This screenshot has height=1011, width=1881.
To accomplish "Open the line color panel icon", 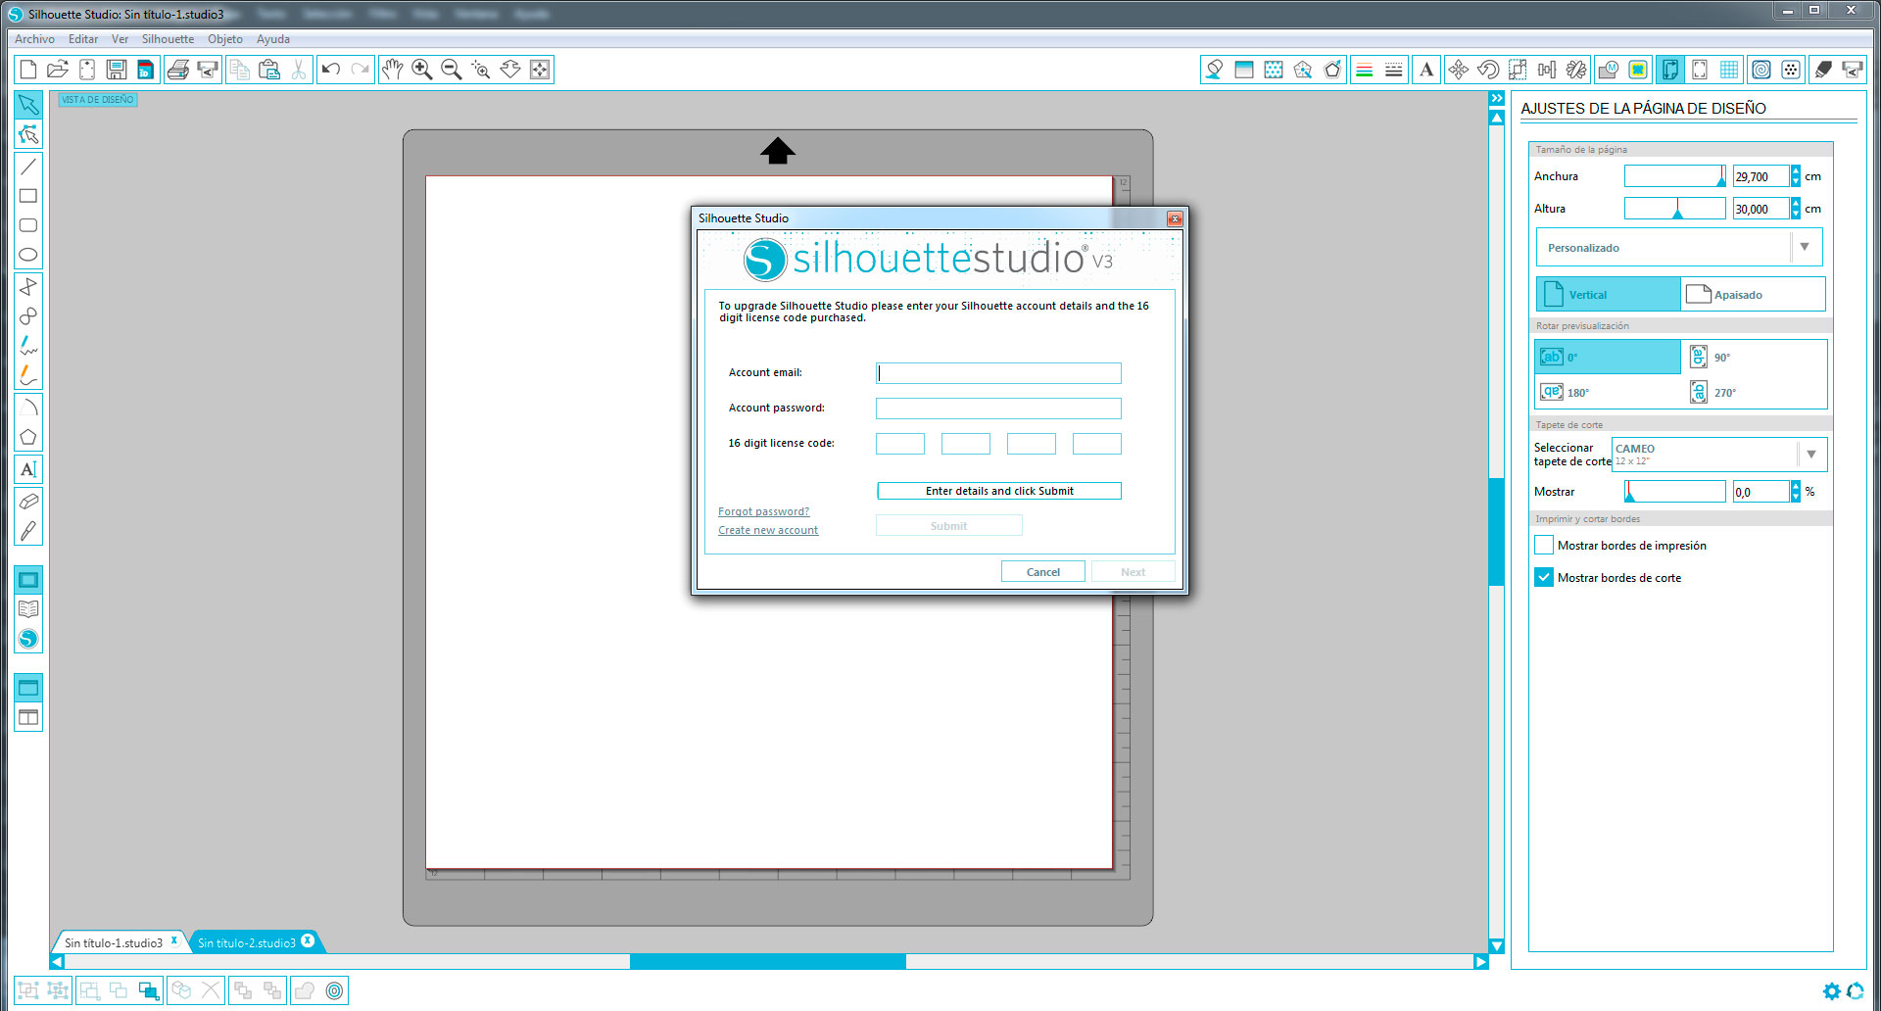I will tap(1364, 70).
